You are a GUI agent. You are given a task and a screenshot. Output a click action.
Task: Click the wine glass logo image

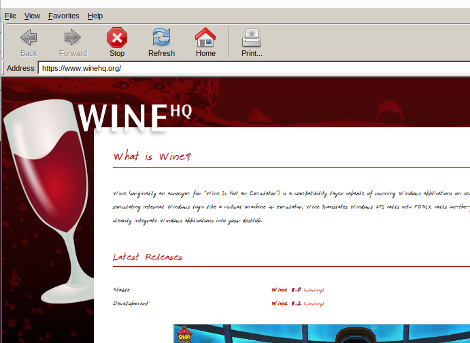tap(48, 201)
